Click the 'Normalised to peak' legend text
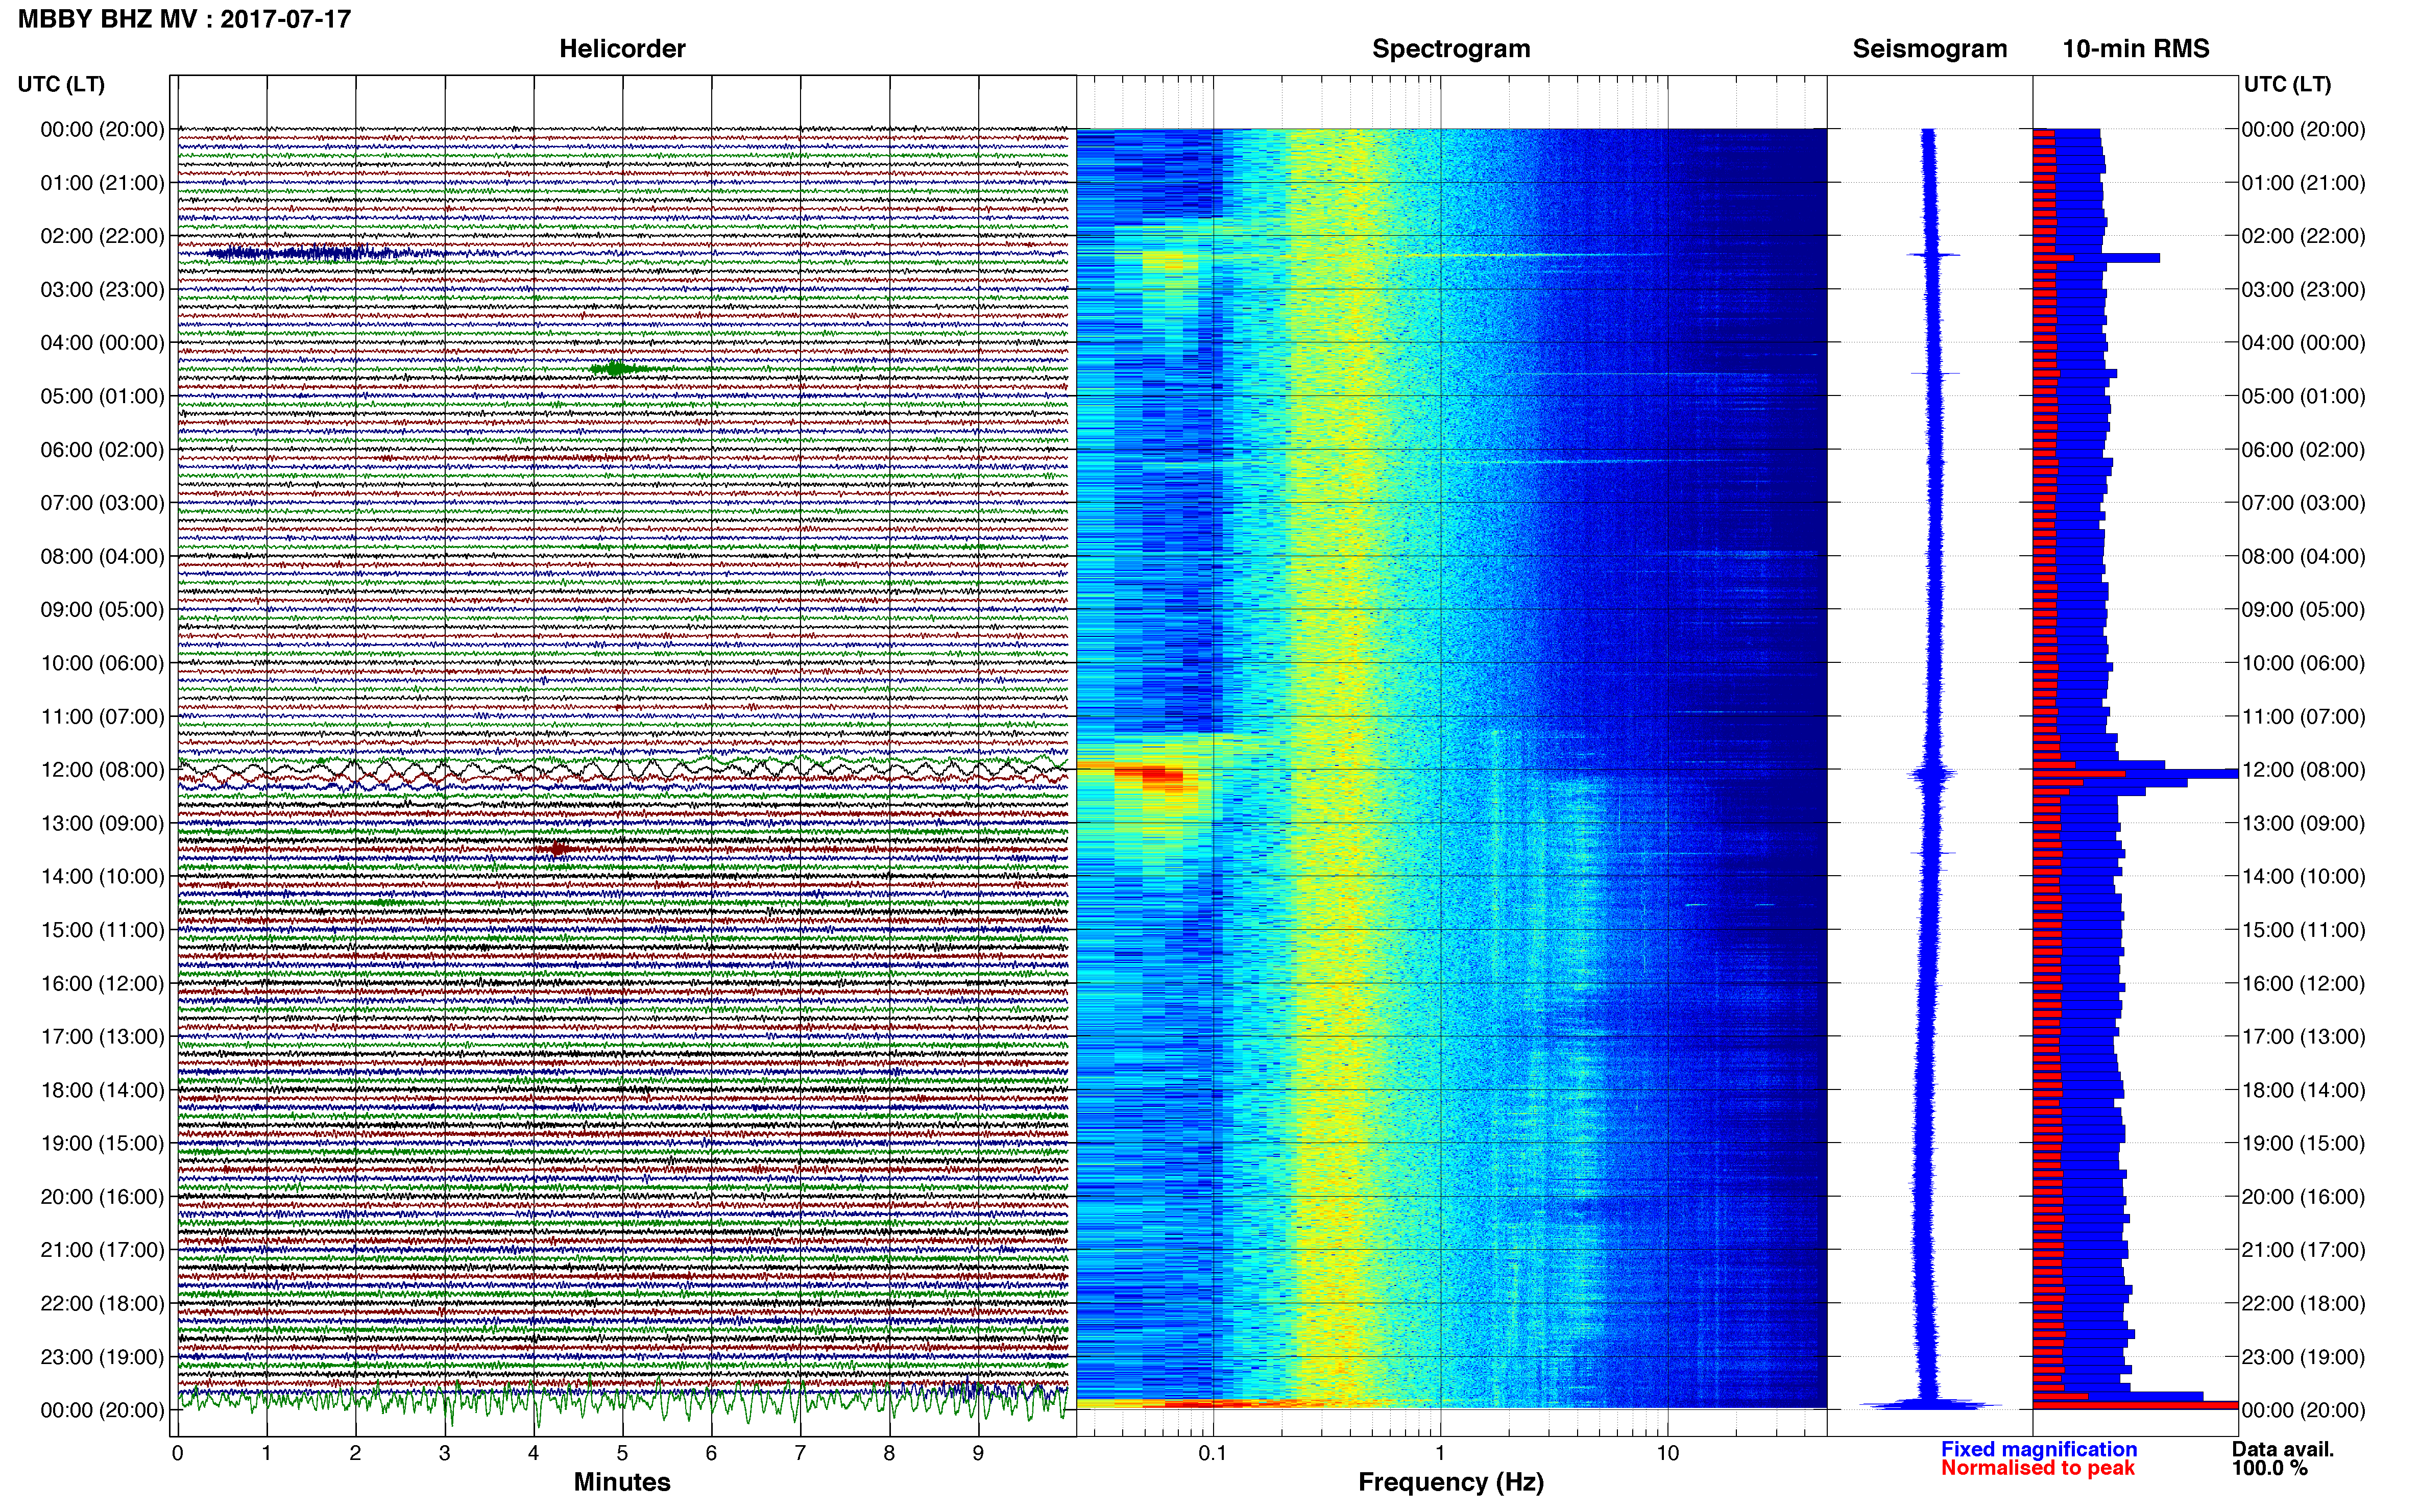2420x1512 pixels. click(2038, 1468)
